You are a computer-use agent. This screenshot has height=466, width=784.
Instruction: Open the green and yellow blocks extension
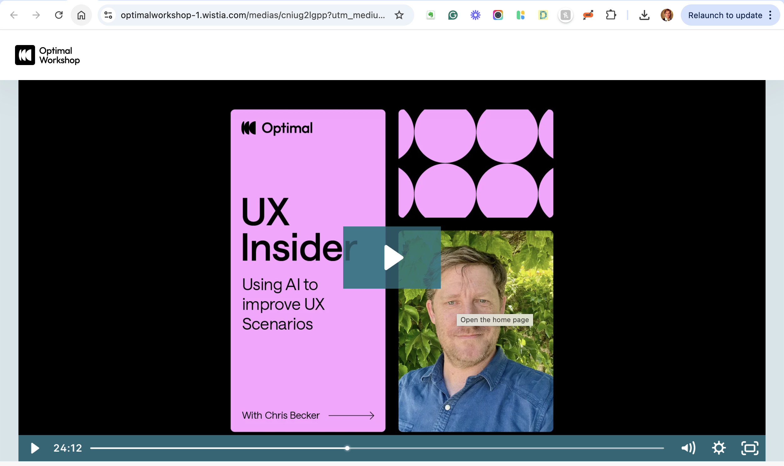[x=521, y=15]
